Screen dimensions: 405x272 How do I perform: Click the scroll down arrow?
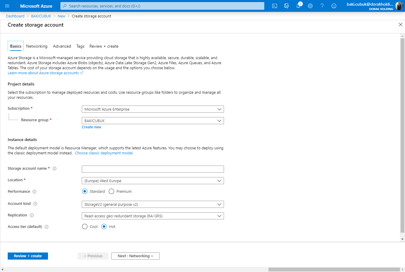click(x=402, y=239)
